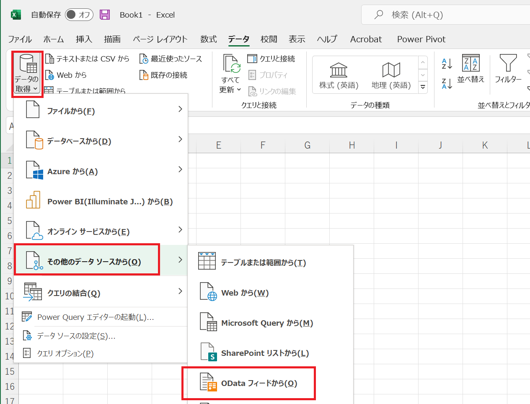Click the sort ascending A→Z icon
530x404 pixels.
tap(447, 64)
